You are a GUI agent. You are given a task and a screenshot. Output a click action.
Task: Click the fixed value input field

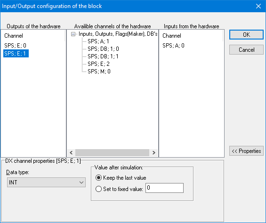click(x=164, y=188)
